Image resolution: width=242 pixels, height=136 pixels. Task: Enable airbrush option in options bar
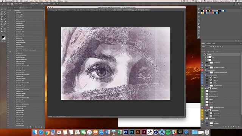[54, 4]
